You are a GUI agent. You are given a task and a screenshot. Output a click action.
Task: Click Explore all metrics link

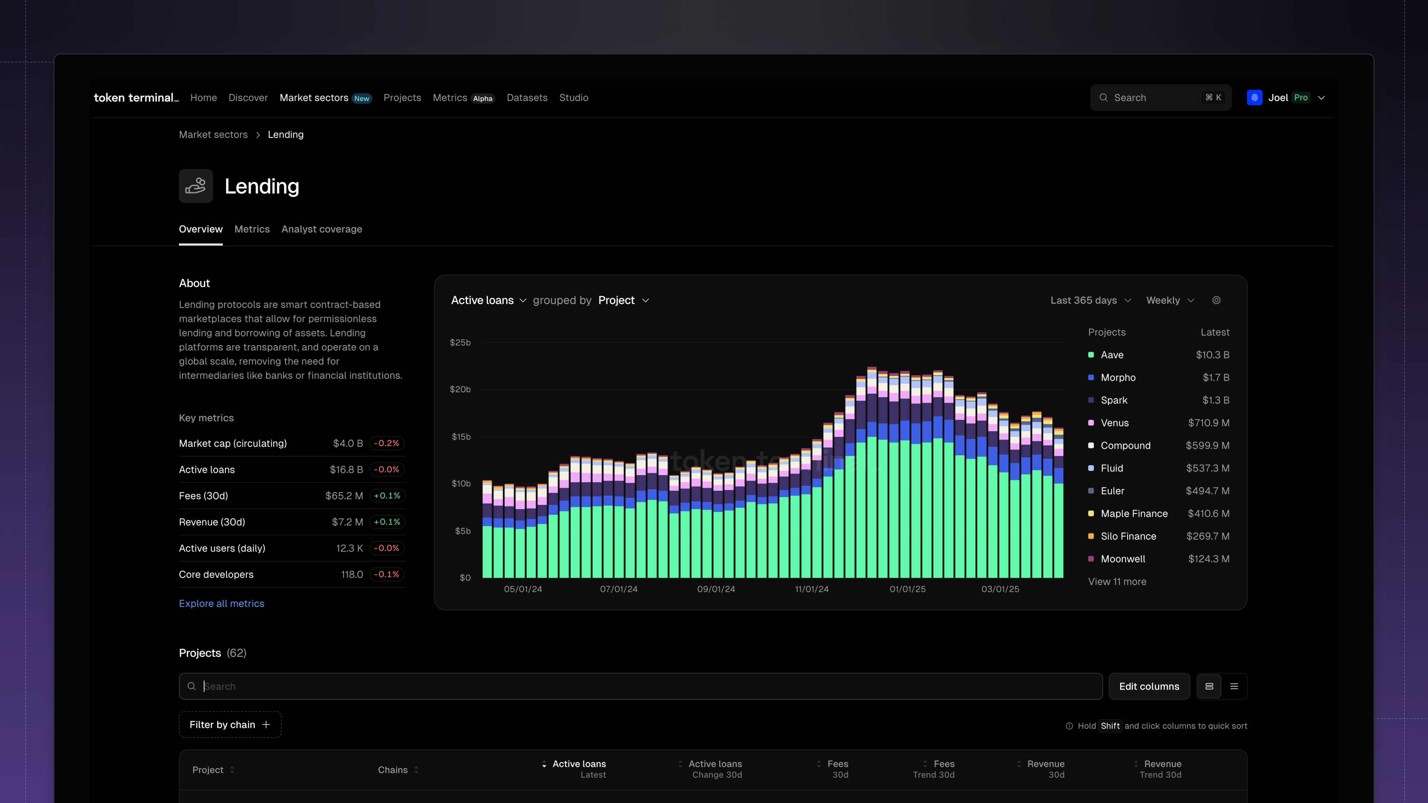point(221,603)
